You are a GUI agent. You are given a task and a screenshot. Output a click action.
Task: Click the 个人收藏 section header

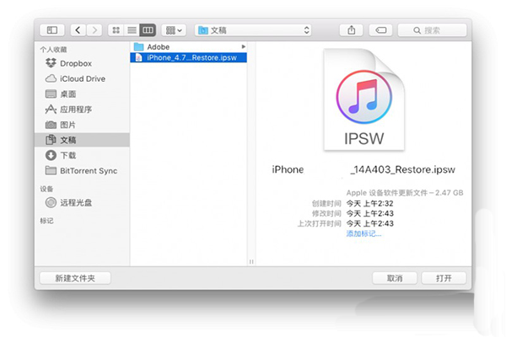click(54, 50)
